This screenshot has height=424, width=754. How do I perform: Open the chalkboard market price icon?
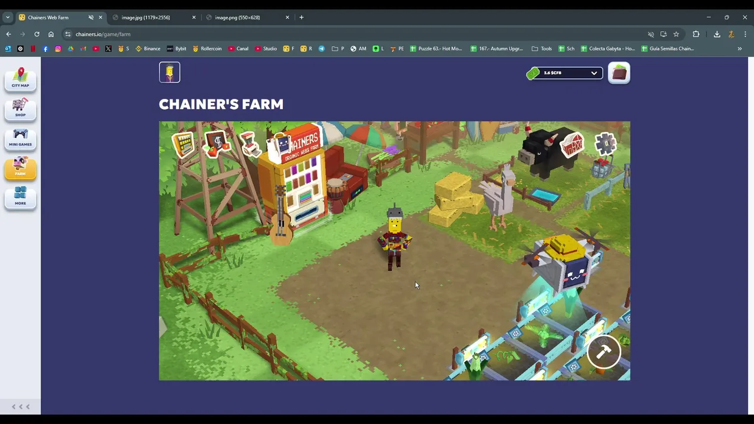[216, 143]
